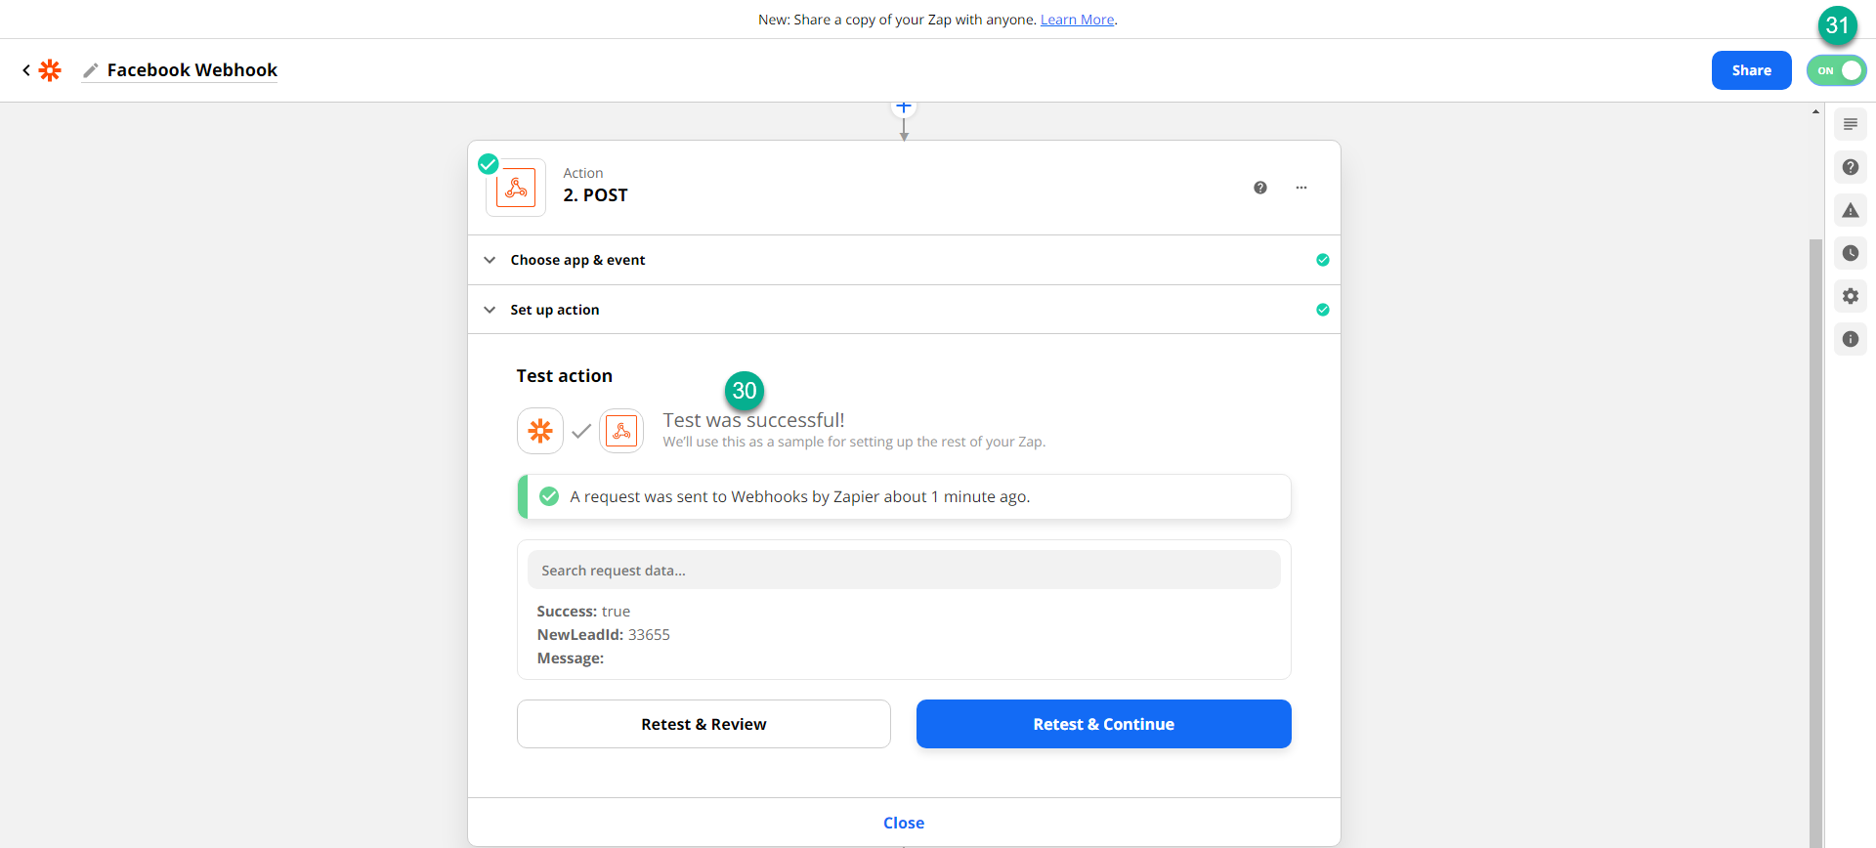Viewport: 1876px width, 848px height.
Task: Add a step with the plus icon
Action: (x=904, y=106)
